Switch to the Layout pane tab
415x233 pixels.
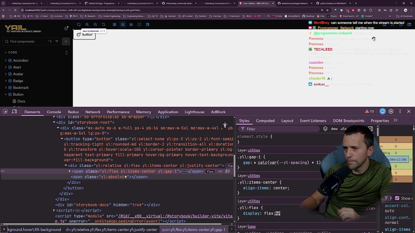[x=287, y=121]
